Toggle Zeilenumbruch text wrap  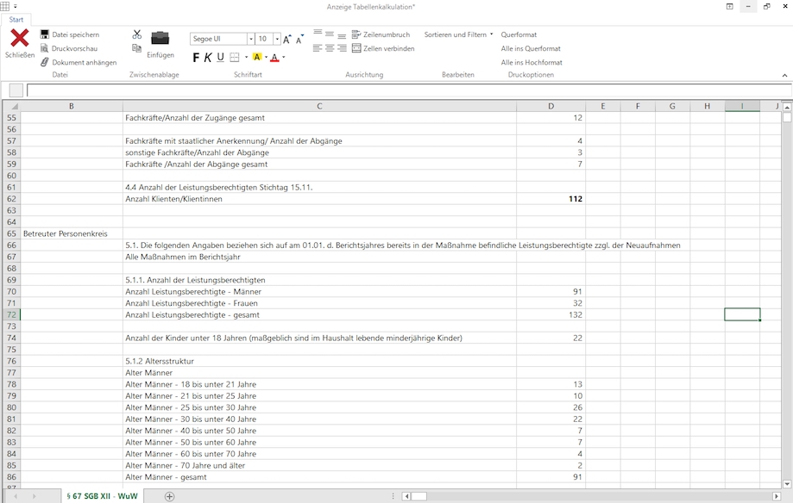pyautogui.click(x=381, y=34)
